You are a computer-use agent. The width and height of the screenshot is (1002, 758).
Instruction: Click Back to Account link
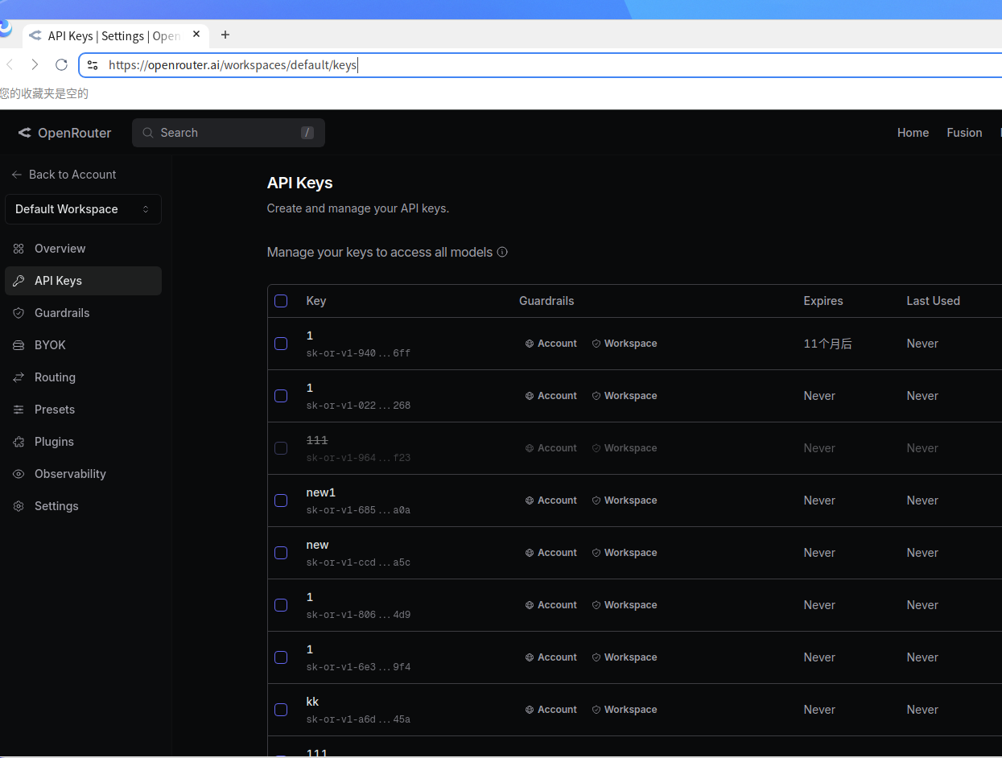[x=64, y=175]
